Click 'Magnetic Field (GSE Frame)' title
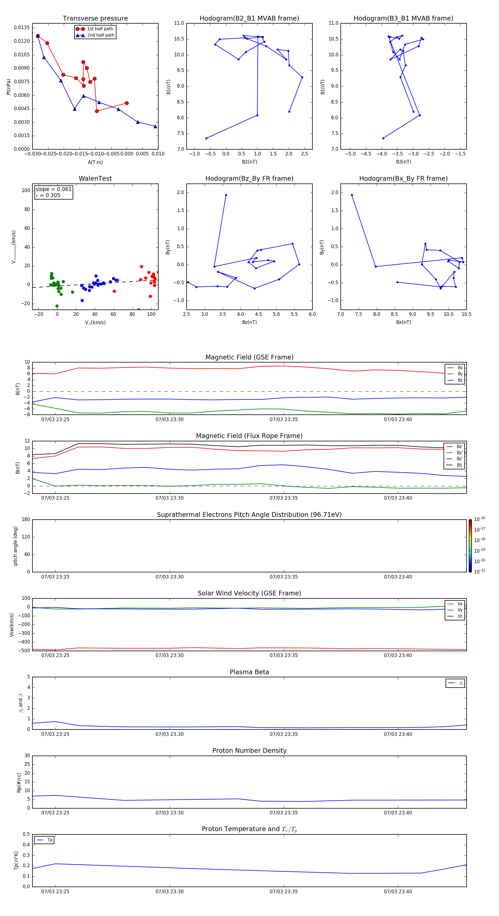Viewport: 499px width, 916px height. 249,357
